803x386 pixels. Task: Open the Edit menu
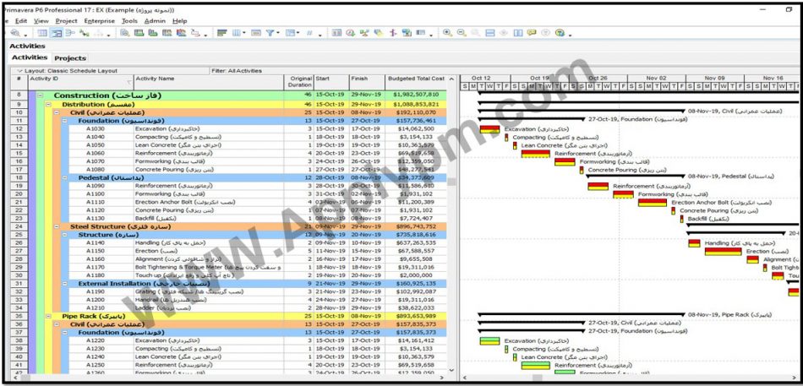pos(21,21)
